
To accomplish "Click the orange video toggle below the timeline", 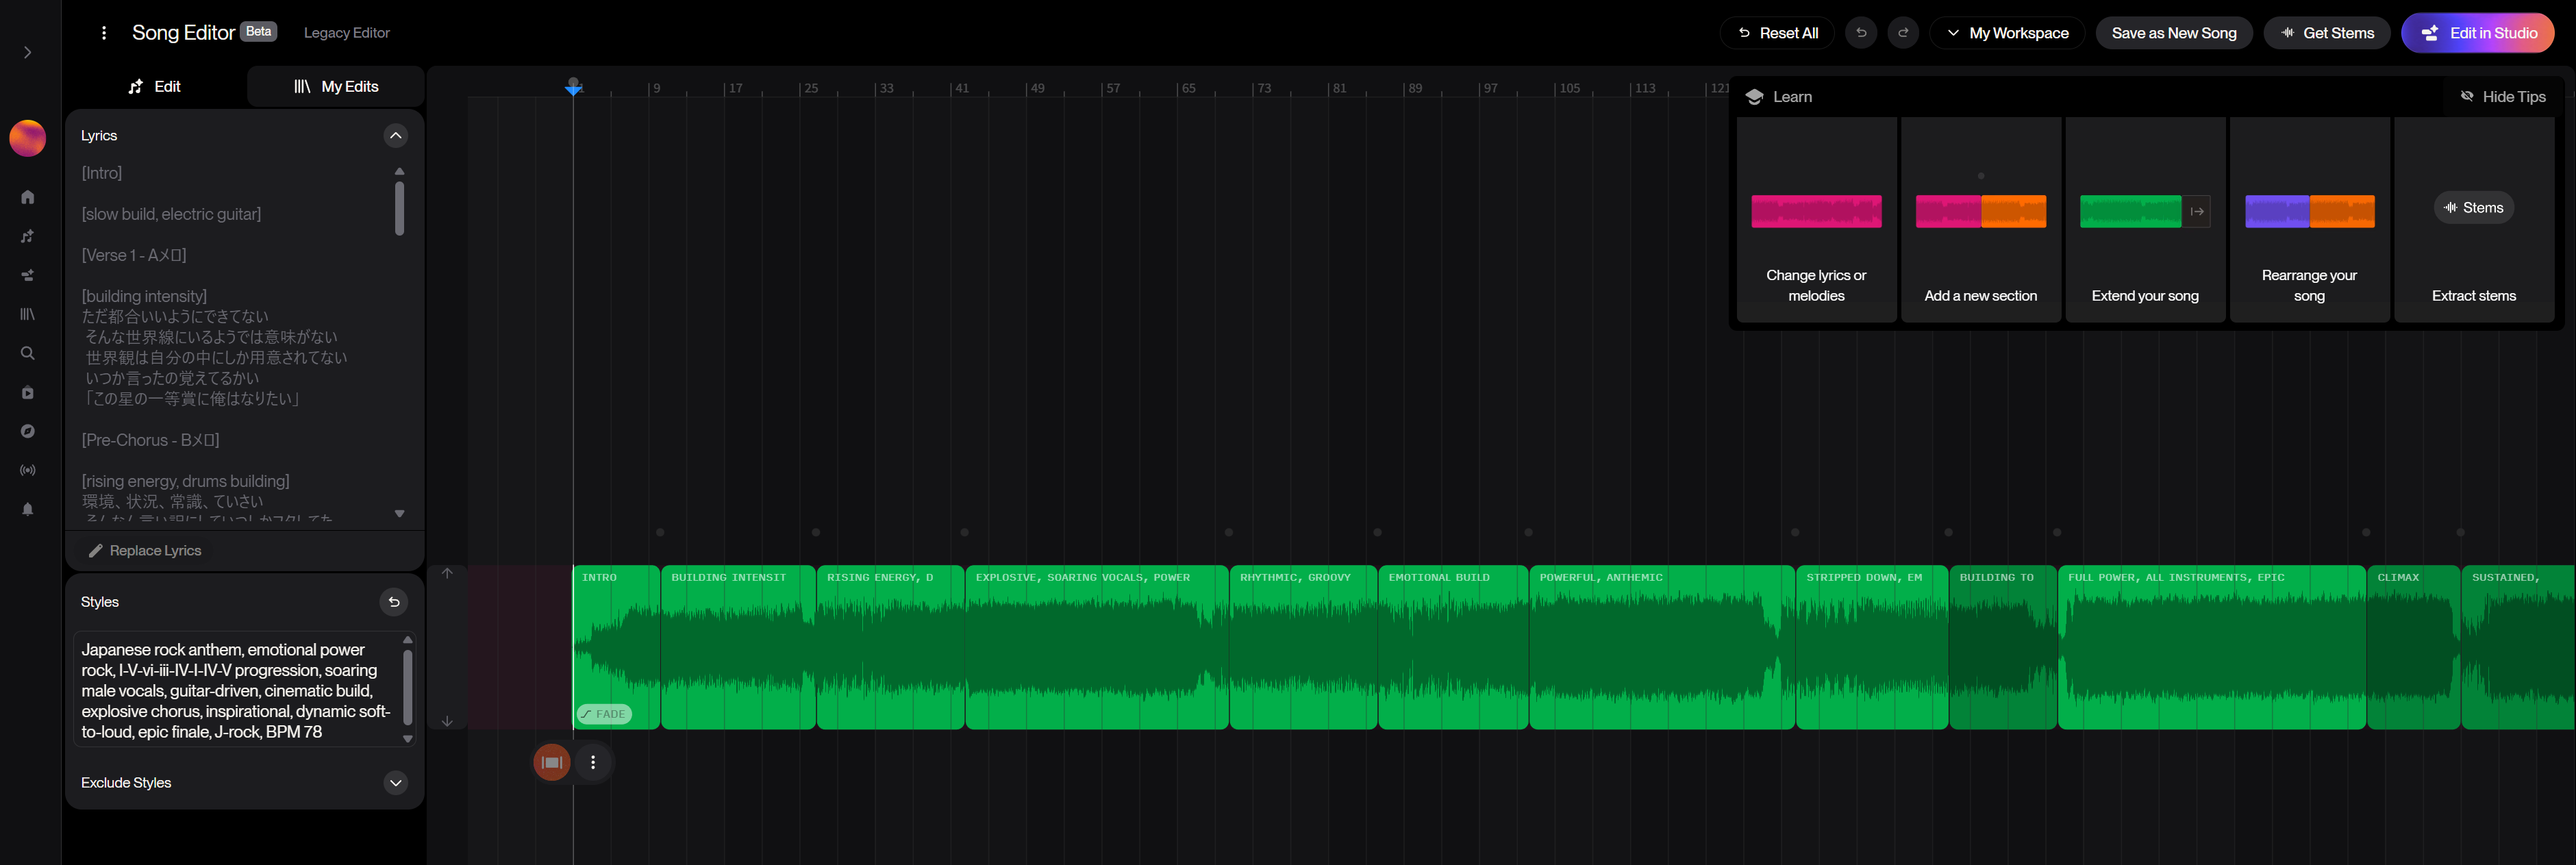I will pos(551,761).
